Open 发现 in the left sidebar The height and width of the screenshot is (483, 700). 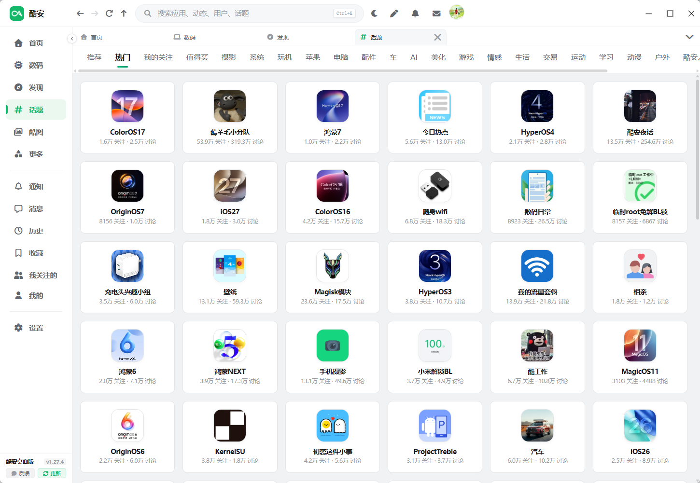(x=36, y=87)
